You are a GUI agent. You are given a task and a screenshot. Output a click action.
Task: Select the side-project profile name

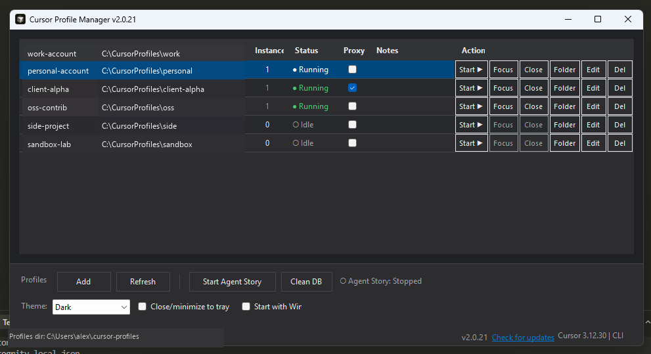coord(48,125)
